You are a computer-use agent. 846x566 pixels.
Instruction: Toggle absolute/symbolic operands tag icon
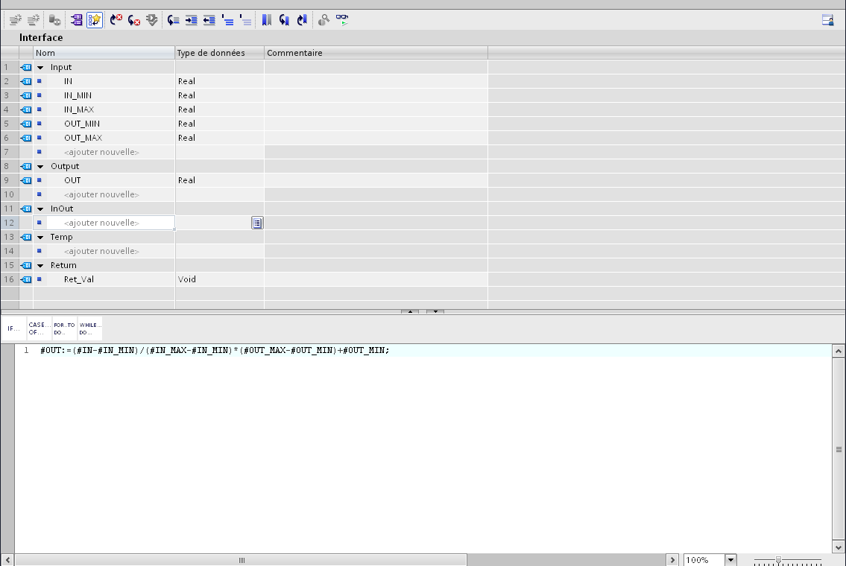pos(77,20)
